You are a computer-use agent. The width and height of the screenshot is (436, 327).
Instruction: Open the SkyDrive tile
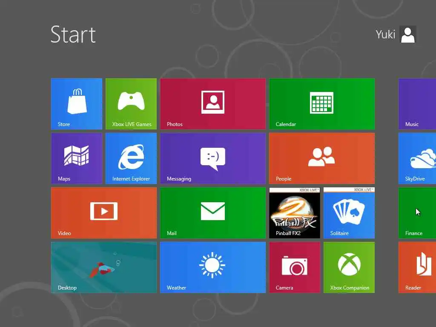pos(417,158)
